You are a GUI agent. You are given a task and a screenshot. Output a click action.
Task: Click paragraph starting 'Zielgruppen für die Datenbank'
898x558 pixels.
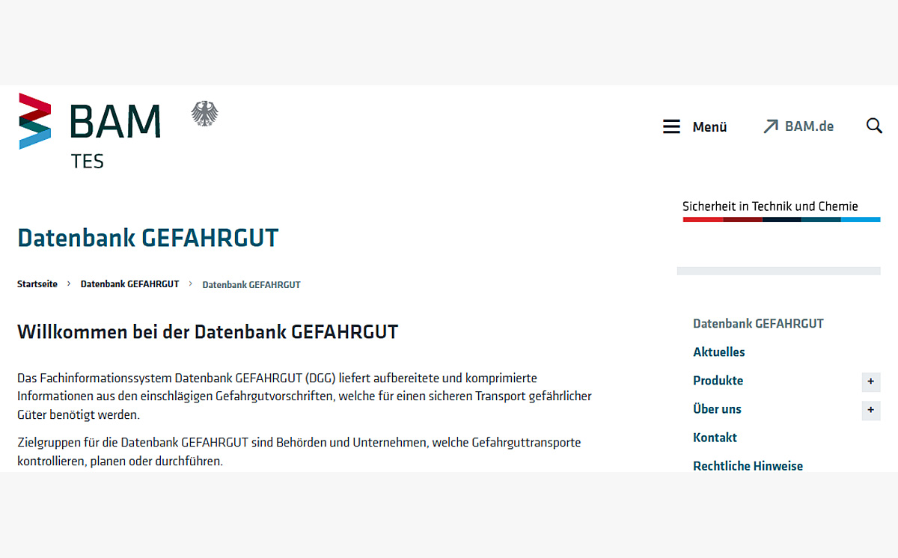coord(299,452)
